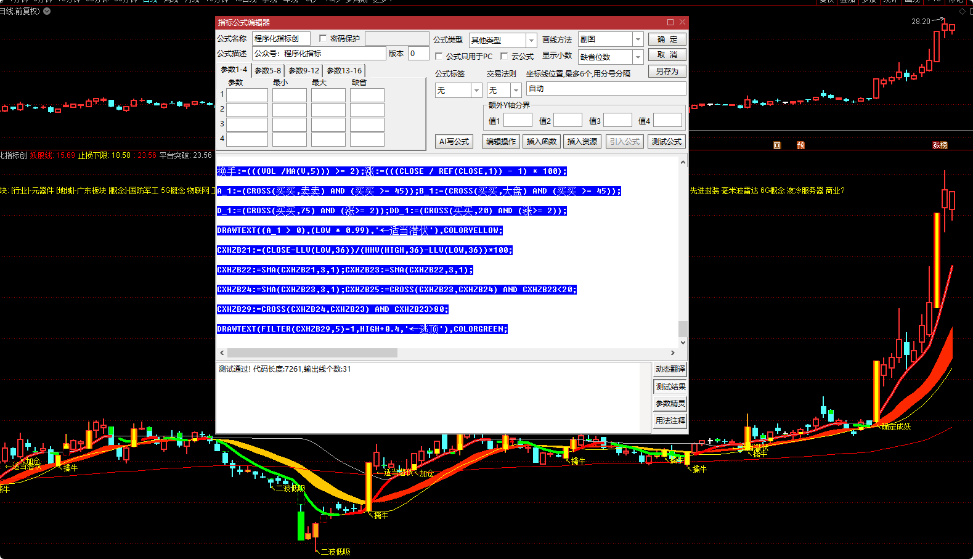Expand the 画线方法 dropdown
Image resolution: width=973 pixels, height=559 pixels.
point(637,39)
